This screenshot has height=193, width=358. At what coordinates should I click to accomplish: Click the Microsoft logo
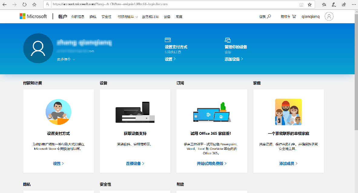click(x=33, y=16)
